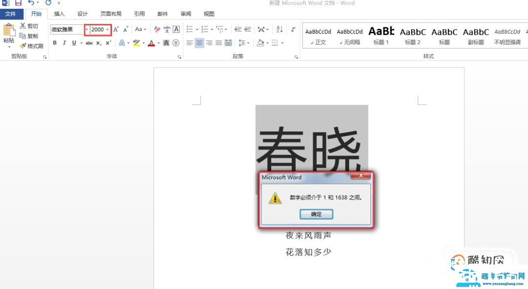
Task: Toggle Bold formatting
Action: tap(55, 43)
